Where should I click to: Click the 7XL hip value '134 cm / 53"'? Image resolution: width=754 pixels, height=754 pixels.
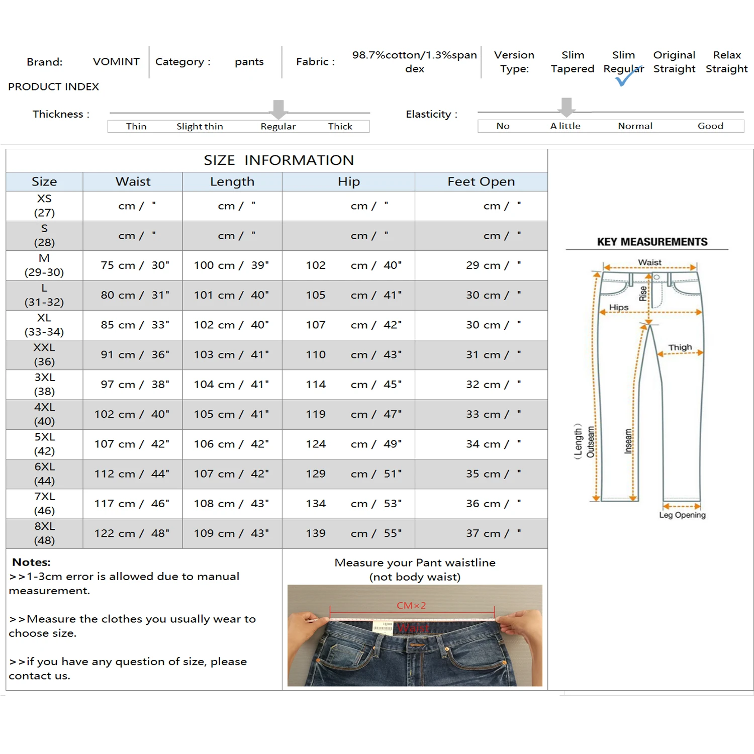pos(354,503)
